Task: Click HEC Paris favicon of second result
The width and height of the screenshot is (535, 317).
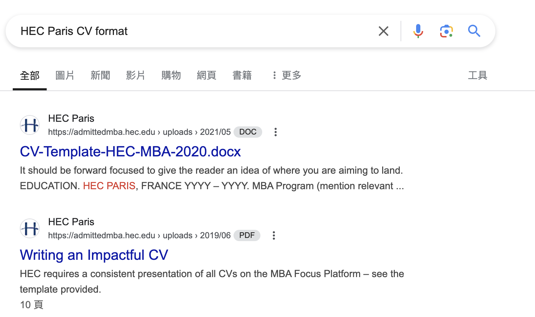Action: tap(30, 228)
